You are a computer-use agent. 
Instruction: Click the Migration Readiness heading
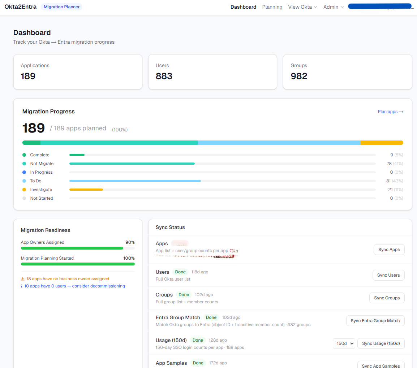[x=46, y=230]
